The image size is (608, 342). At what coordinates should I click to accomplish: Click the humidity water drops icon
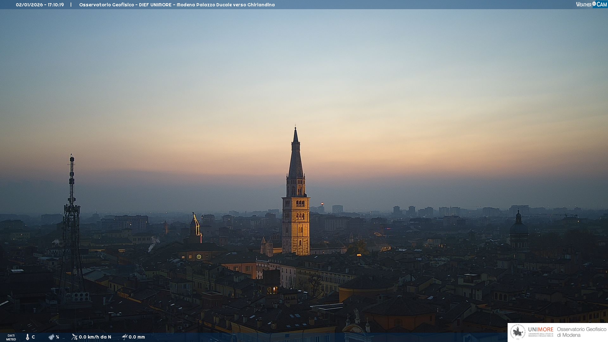click(51, 337)
